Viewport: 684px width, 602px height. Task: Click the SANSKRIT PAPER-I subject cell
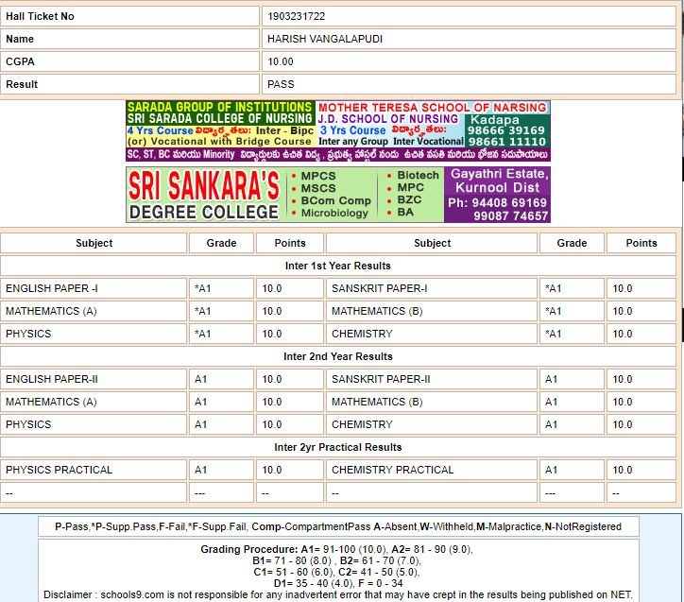(379, 288)
